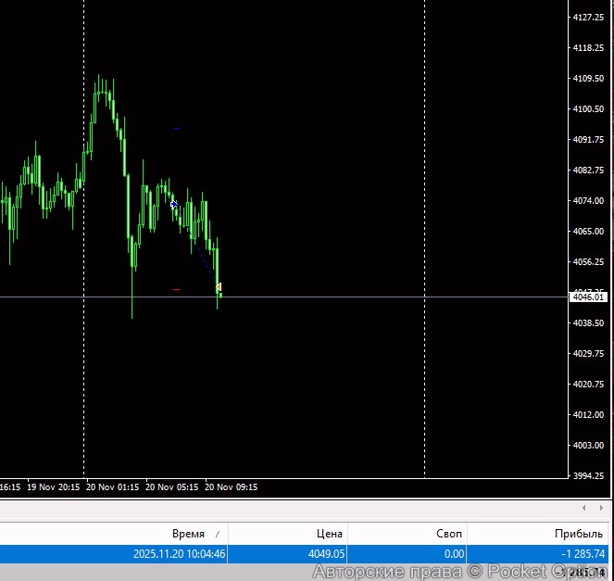614x581 pixels.
Task: Click the 20 Nov 09:15 time label
Action: (231, 487)
